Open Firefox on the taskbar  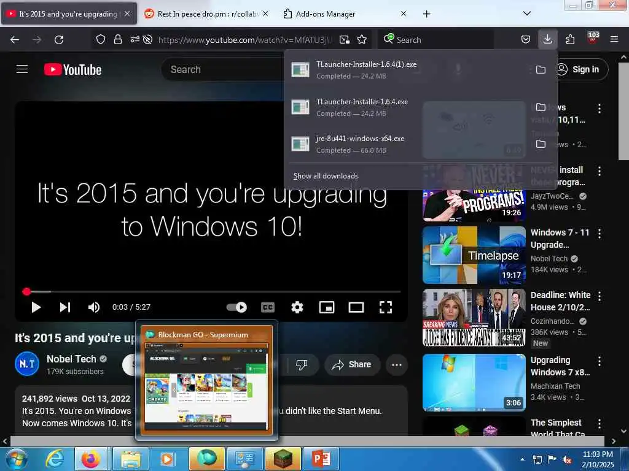(x=92, y=459)
